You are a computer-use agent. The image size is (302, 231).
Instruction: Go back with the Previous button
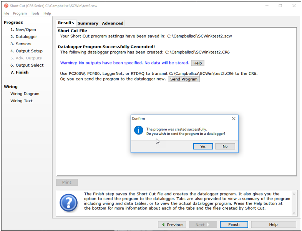[x=172, y=224]
